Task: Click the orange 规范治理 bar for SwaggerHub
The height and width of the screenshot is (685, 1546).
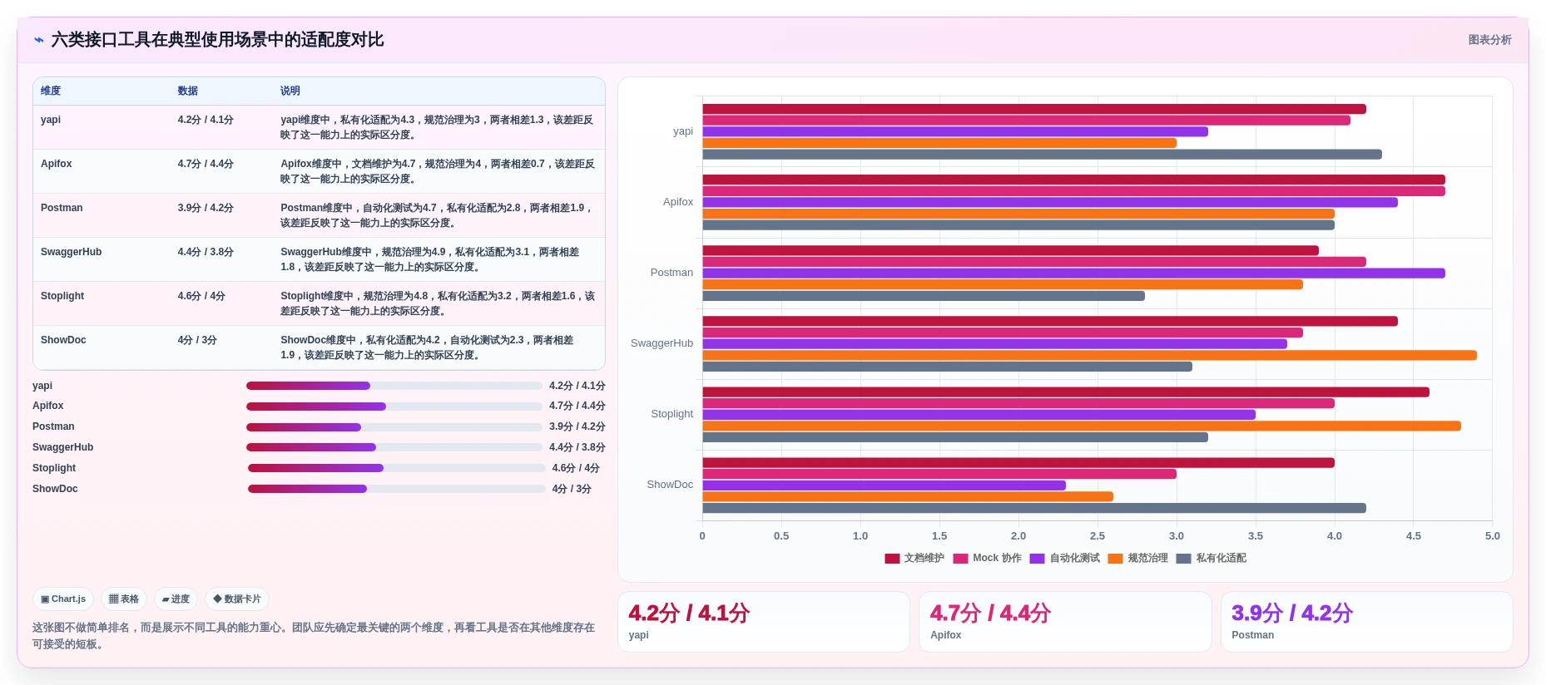Action: (x=1089, y=355)
